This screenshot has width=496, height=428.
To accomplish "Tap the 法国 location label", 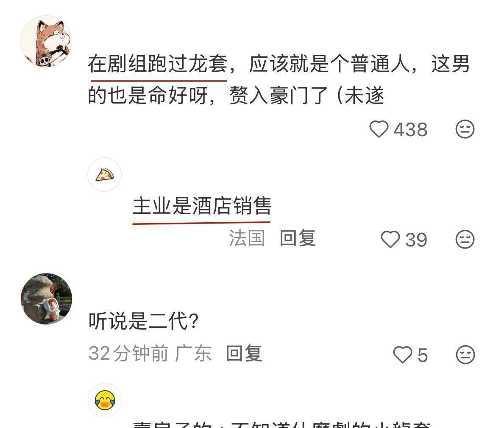I will [247, 238].
